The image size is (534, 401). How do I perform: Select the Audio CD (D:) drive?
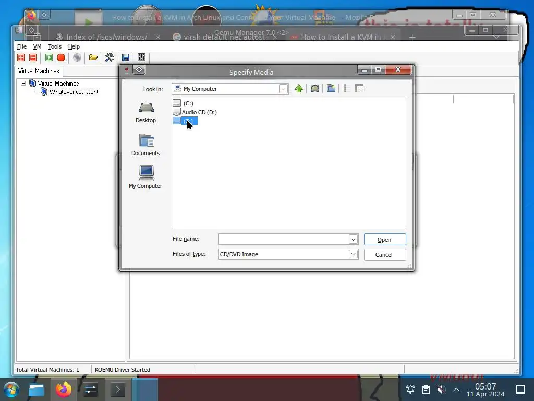(x=195, y=112)
